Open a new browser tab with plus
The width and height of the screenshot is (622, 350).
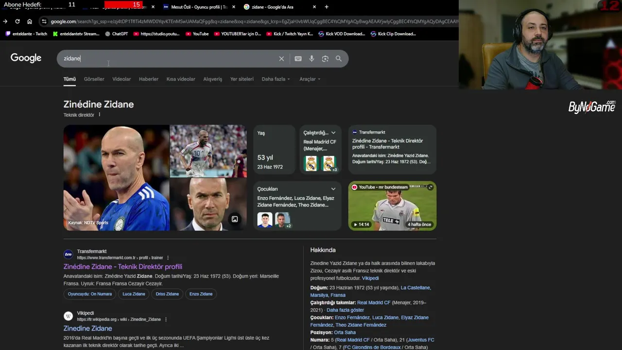click(x=327, y=7)
